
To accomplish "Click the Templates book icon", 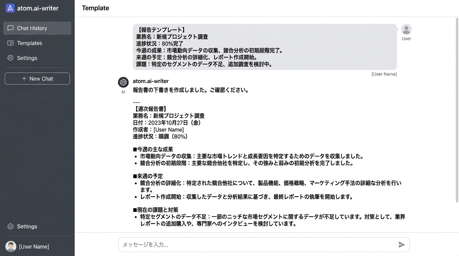I will 11,43.
